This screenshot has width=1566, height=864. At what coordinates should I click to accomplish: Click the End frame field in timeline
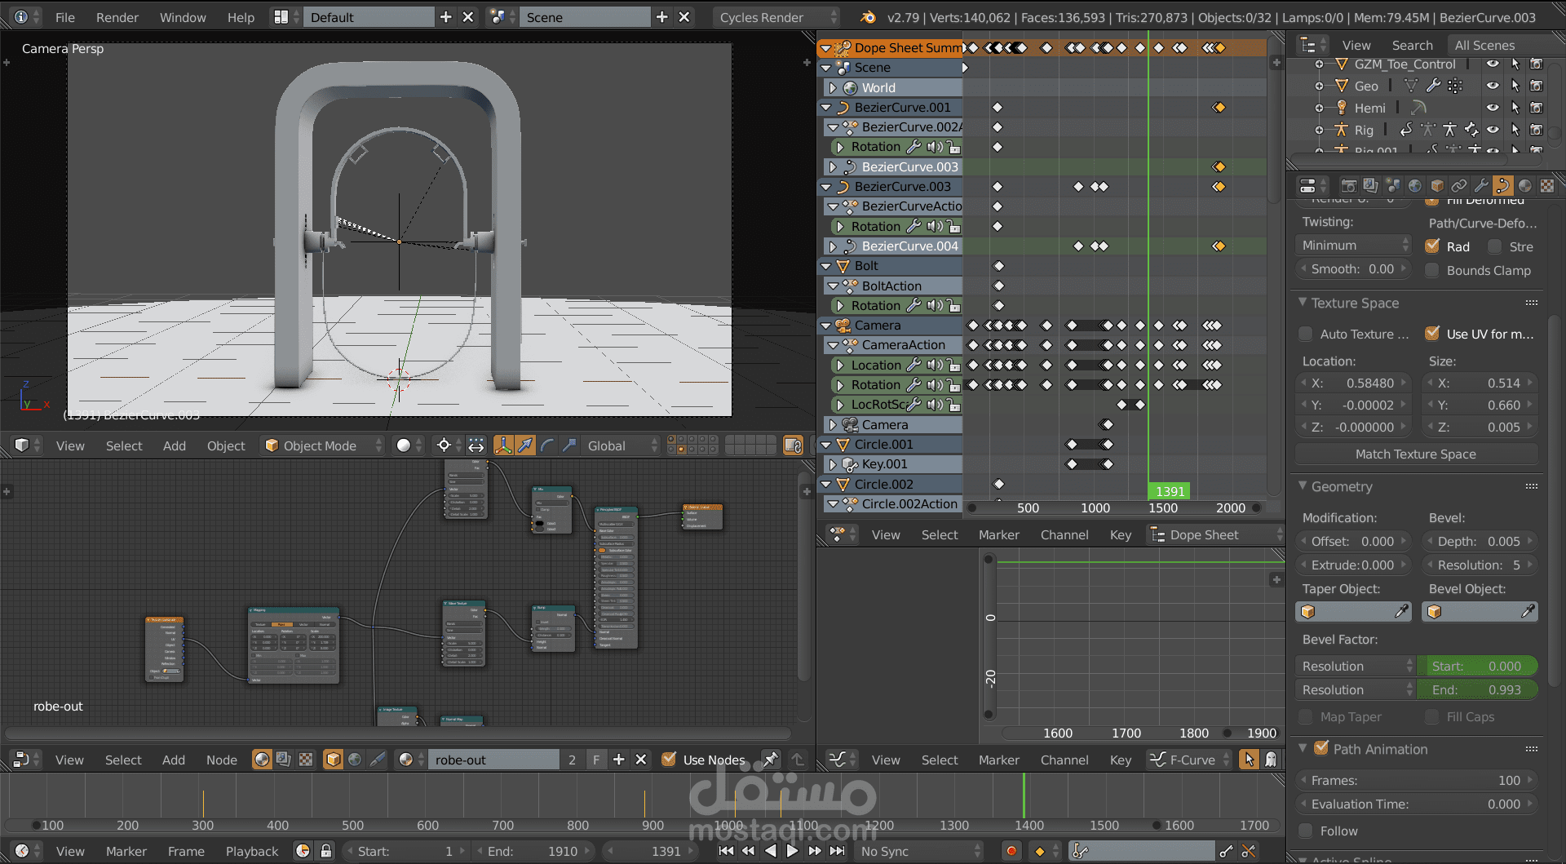click(533, 851)
